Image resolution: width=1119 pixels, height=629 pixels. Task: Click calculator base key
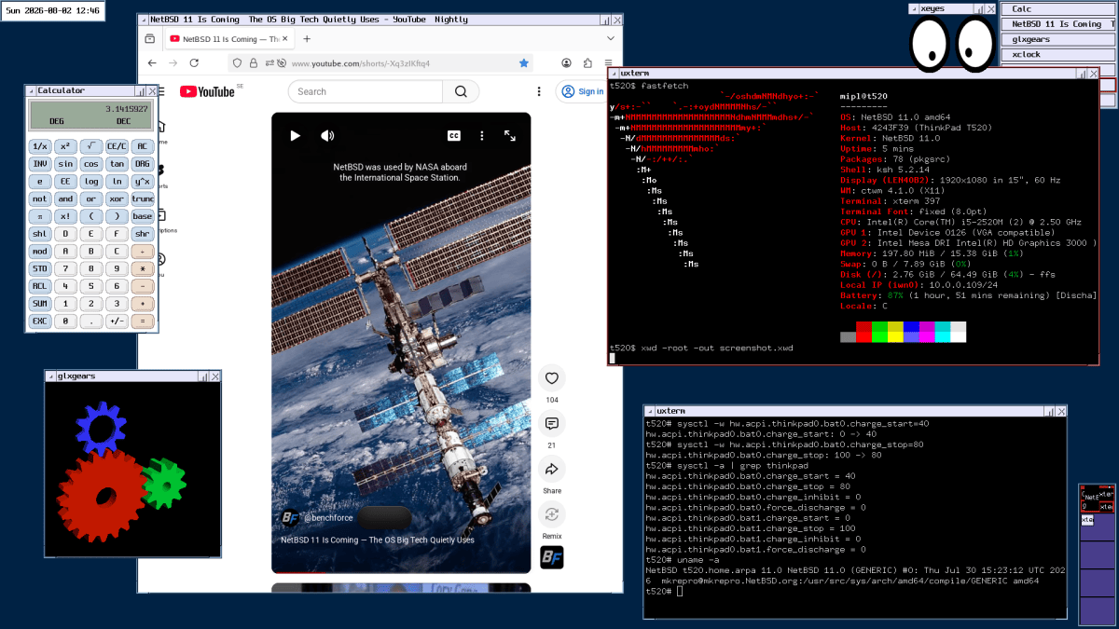[142, 216]
